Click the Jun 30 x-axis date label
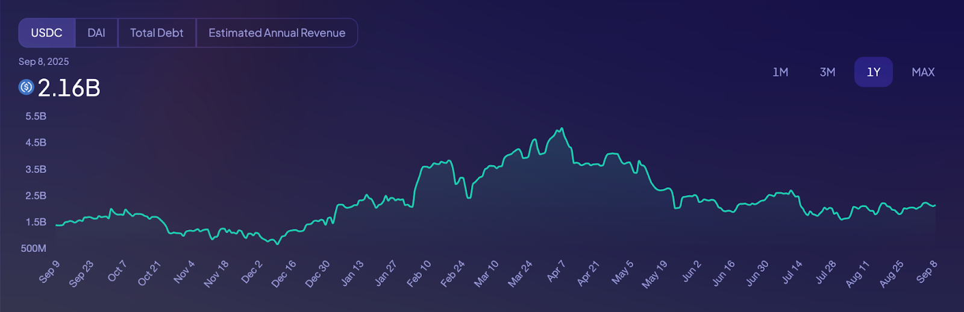The image size is (964, 312). tap(757, 273)
